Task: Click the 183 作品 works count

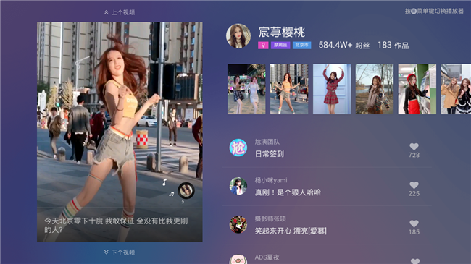Action: pos(393,46)
